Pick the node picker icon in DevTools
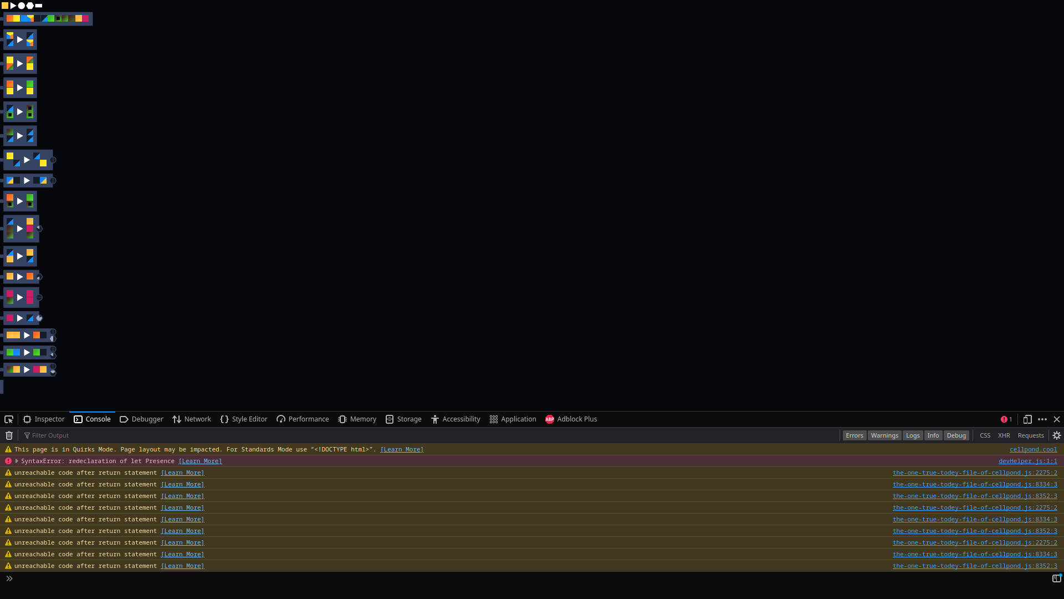This screenshot has width=1064, height=599. pyautogui.click(x=9, y=419)
